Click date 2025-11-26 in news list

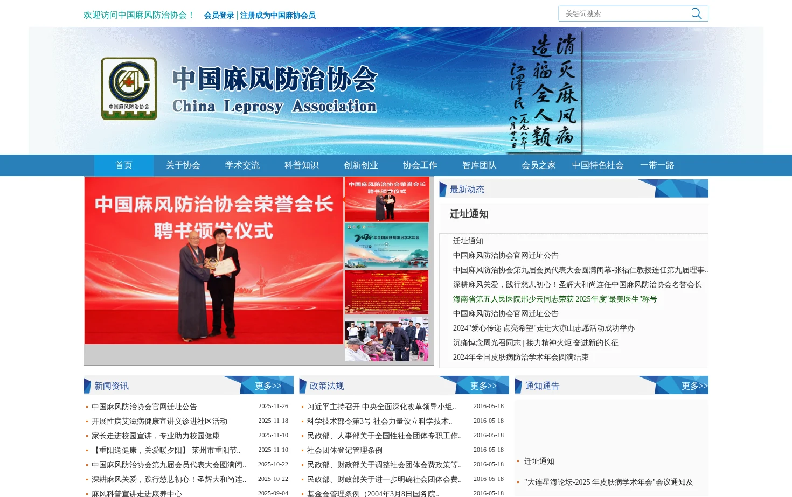(x=273, y=406)
